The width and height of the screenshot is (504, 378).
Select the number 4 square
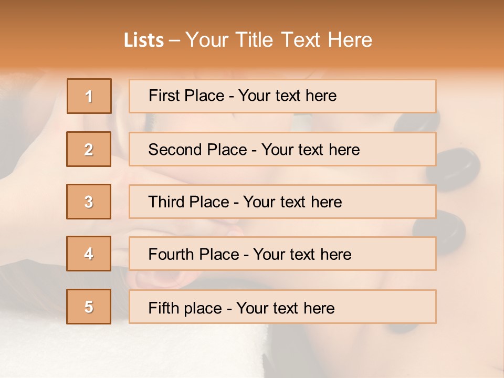[x=89, y=254]
